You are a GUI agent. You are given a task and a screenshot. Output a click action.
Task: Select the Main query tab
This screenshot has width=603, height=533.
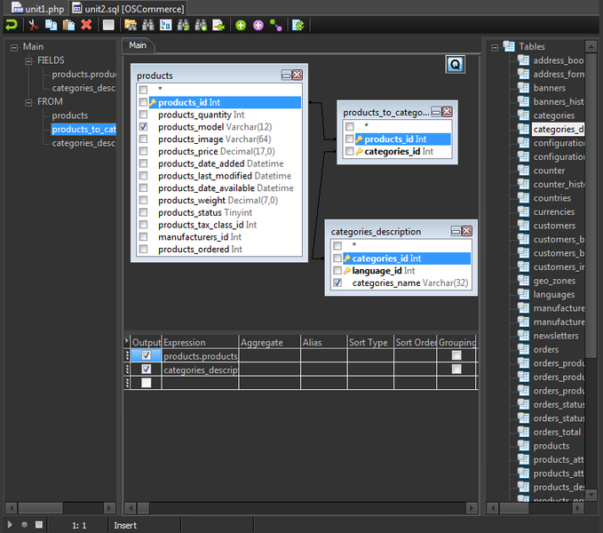pos(138,45)
